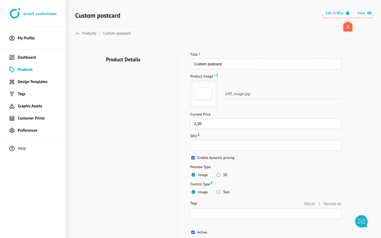Click the Products tag icon
This screenshot has width=381, height=238.
12,70
